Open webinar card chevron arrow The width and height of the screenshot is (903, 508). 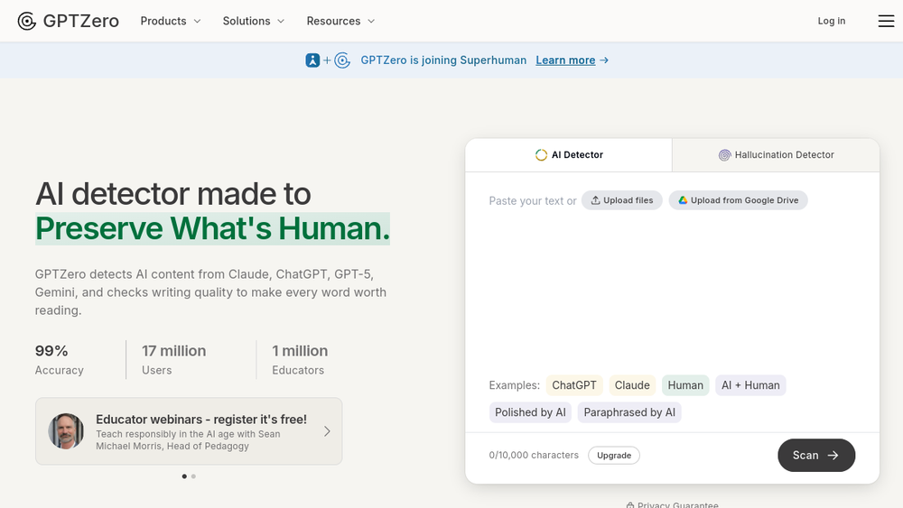point(327,431)
